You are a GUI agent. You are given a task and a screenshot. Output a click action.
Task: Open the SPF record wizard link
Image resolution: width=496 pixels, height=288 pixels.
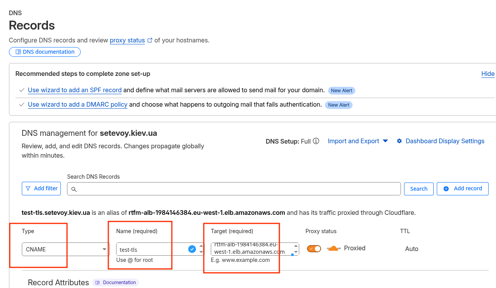click(75, 90)
